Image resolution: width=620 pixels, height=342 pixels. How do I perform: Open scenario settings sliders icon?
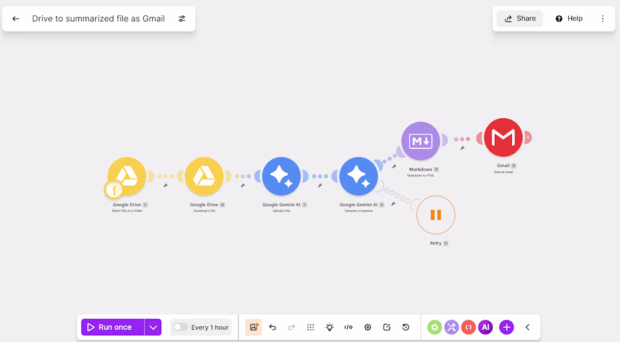click(x=182, y=19)
